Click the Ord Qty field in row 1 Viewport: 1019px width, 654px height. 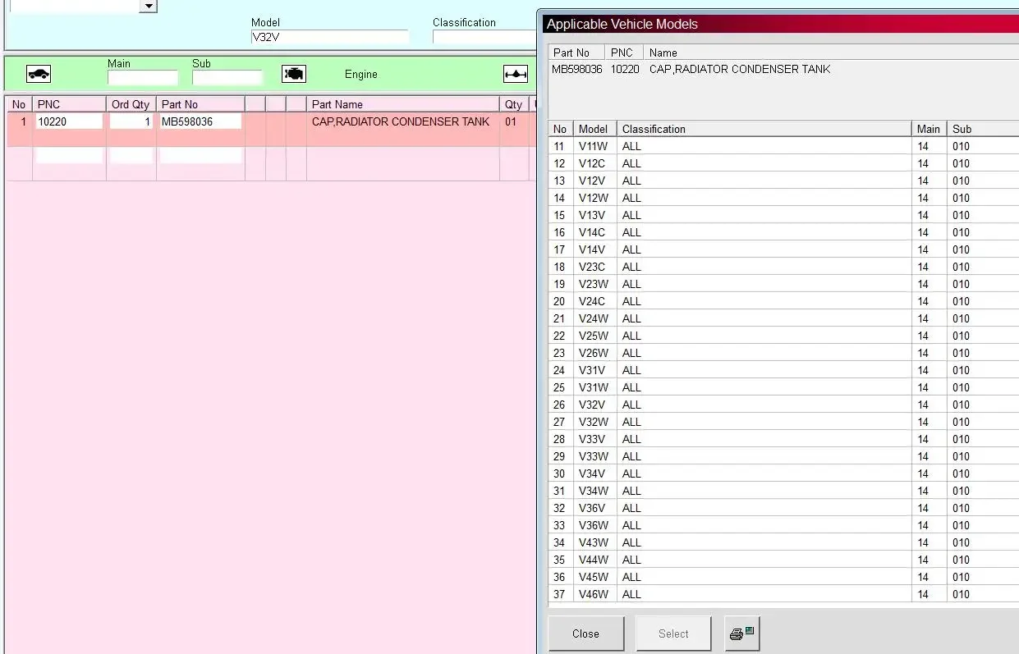click(131, 121)
